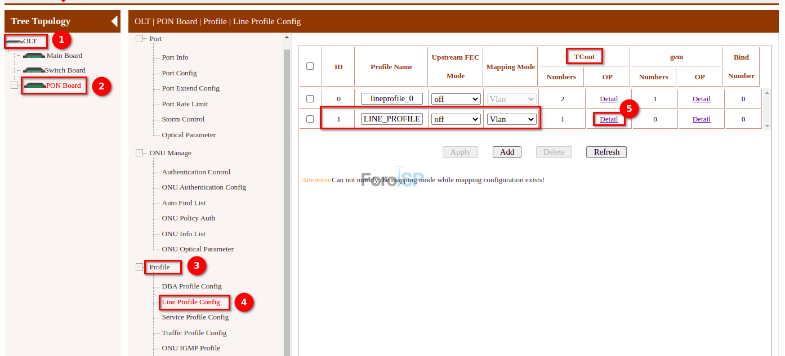
Task: Check the box for LINE_PROFILE row
Action: click(x=310, y=119)
